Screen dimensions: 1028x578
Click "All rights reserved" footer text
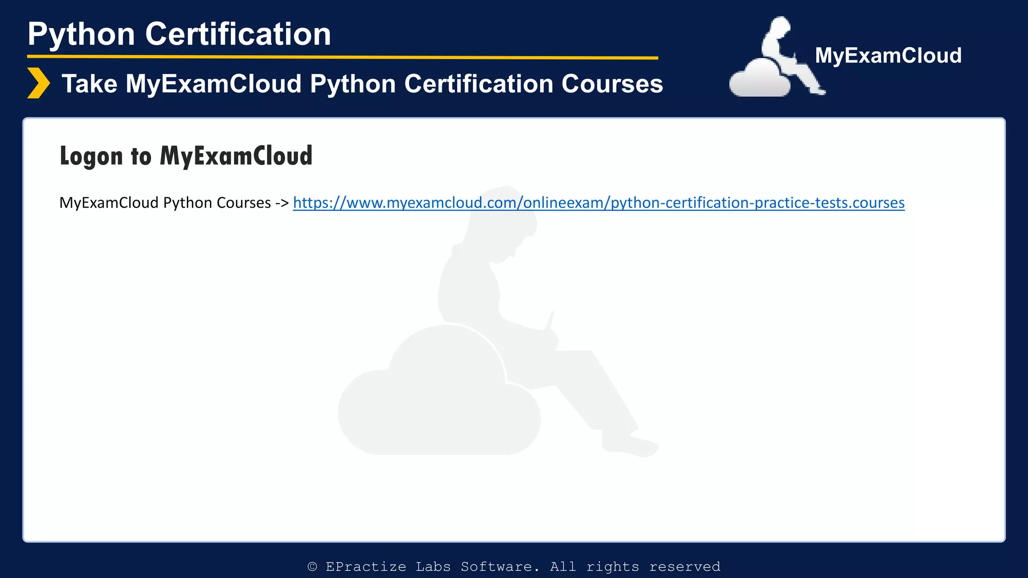(x=635, y=567)
